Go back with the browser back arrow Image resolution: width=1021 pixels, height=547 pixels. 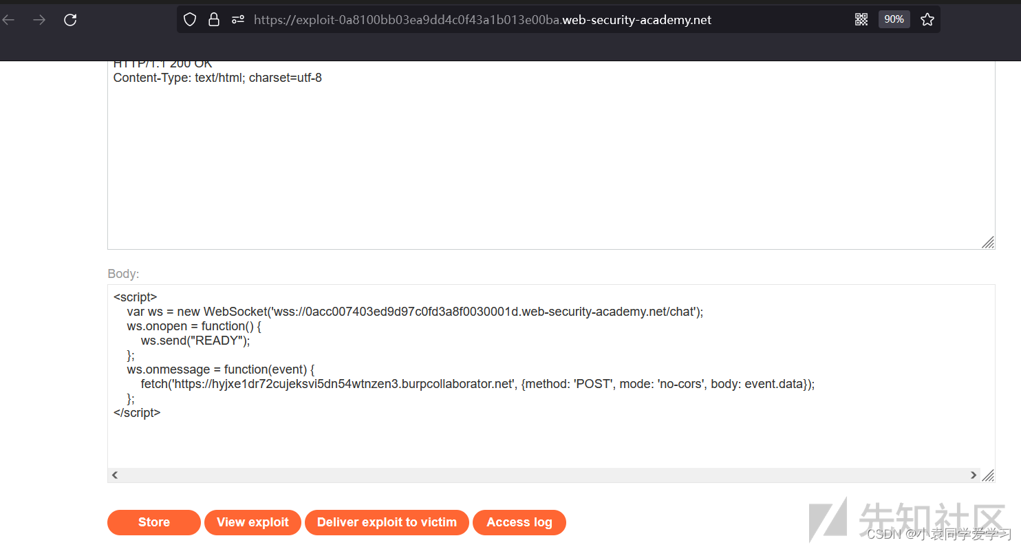click(8, 20)
